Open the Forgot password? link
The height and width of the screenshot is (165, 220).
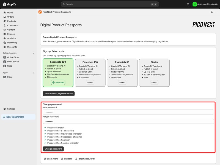pyautogui.click(x=86, y=159)
